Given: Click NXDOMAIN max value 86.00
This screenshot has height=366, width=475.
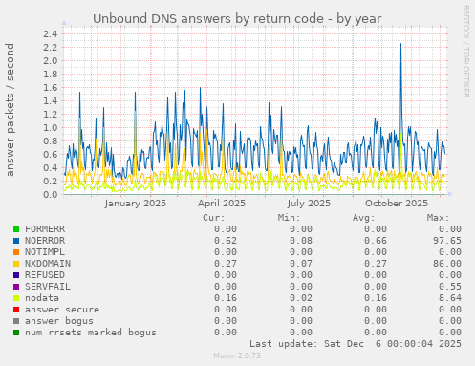Looking at the screenshot, I should coord(447,264).
